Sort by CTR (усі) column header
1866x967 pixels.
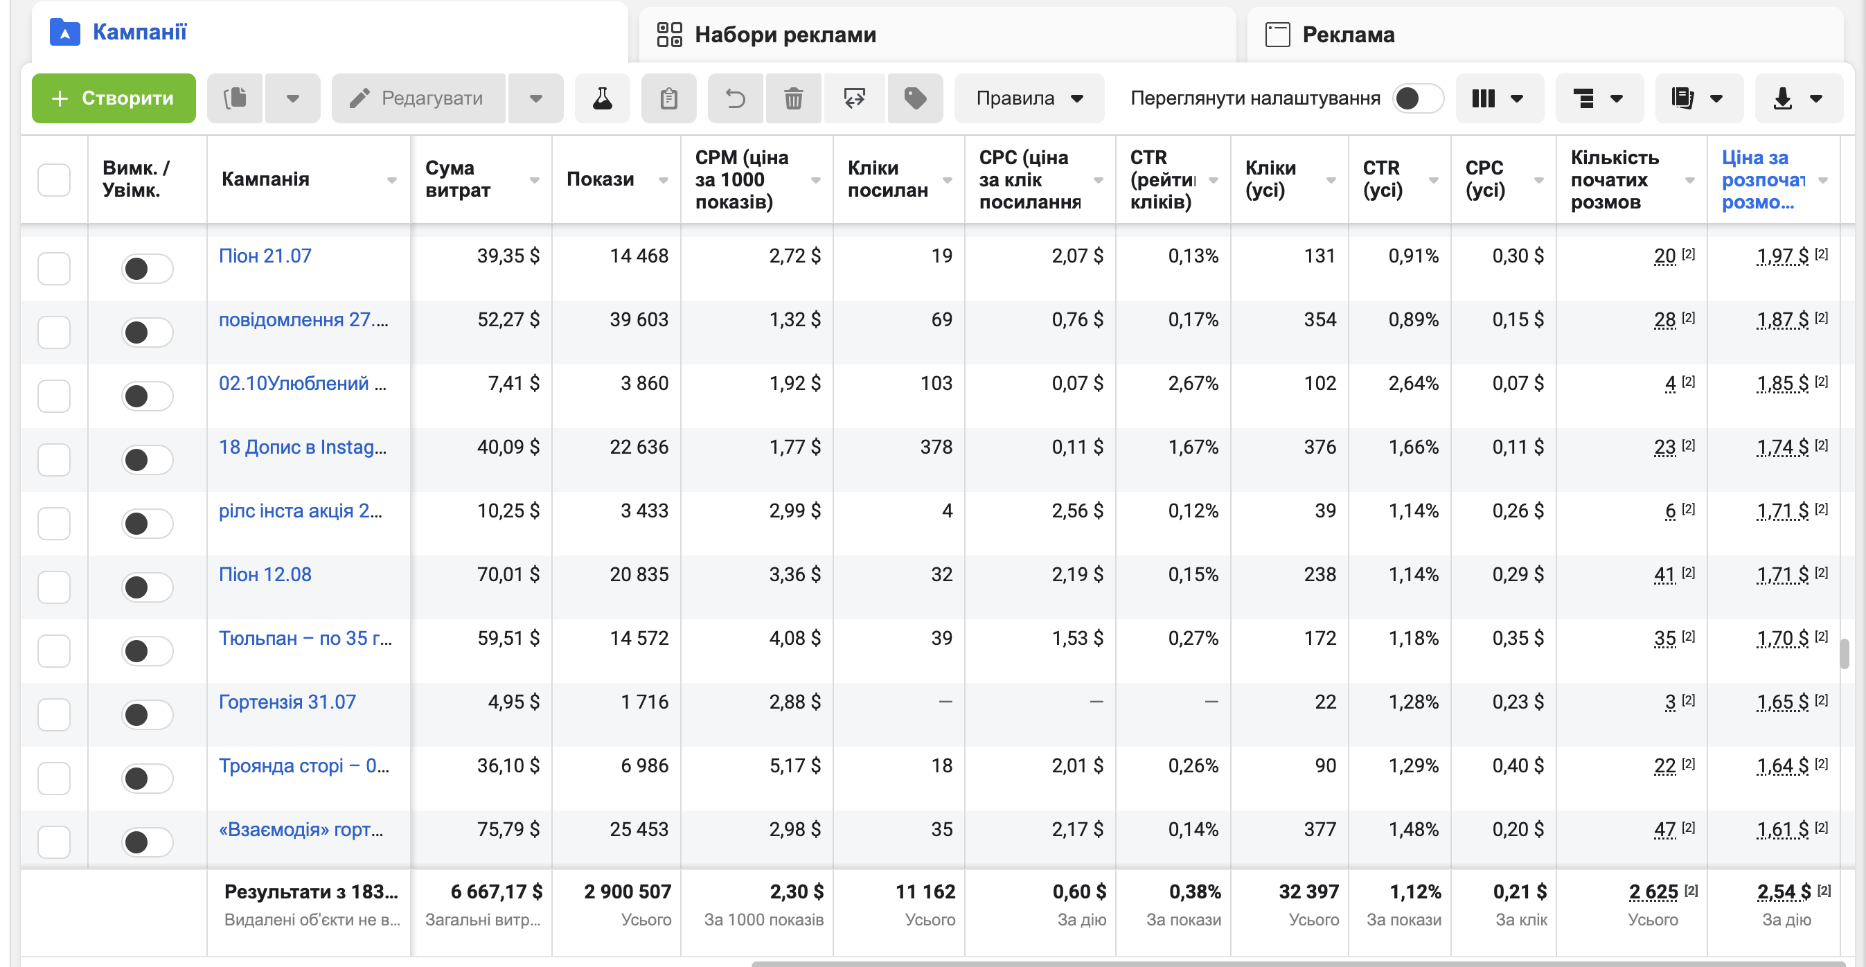pyautogui.click(x=1383, y=179)
